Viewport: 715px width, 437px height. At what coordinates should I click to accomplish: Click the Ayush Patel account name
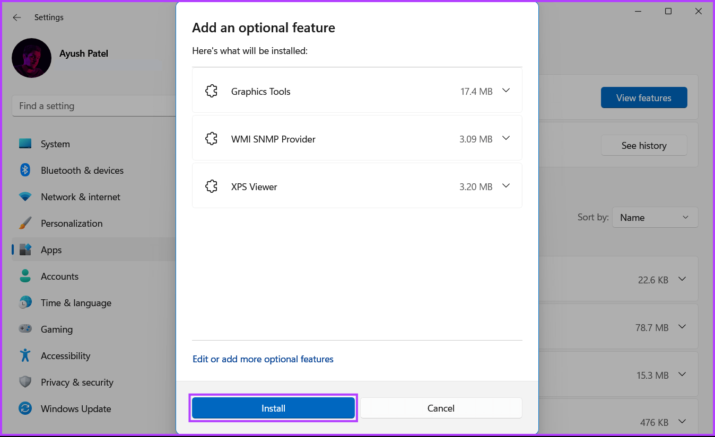[84, 53]
